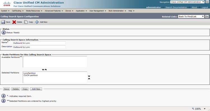Click the bottom Delete button

(x=16, y=89)
